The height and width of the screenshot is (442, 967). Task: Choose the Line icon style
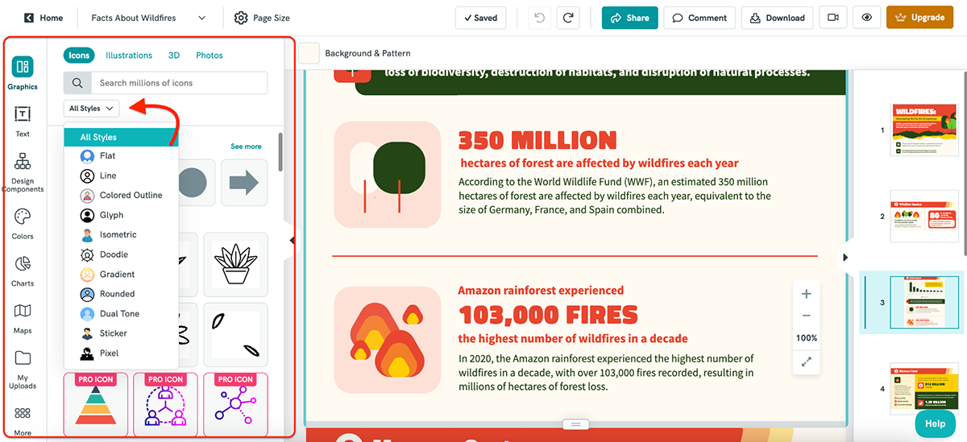pos(121,176)
